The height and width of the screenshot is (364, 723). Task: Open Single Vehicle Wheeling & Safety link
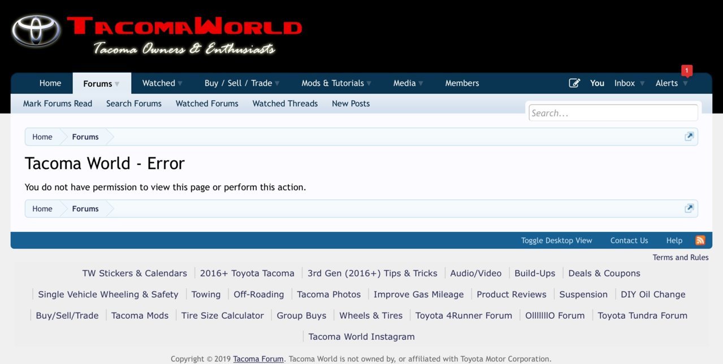click(x=108, y=294)
